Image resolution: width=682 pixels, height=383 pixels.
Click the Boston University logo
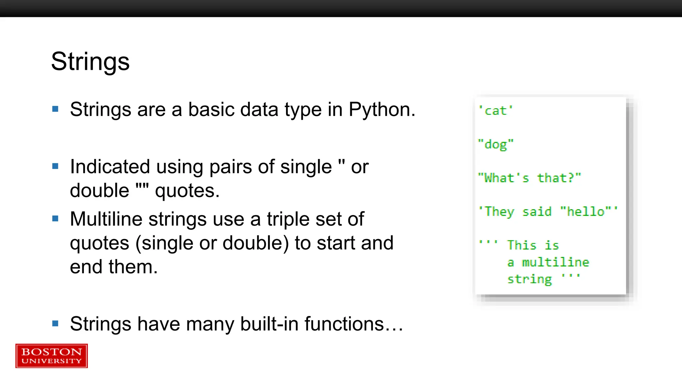52,356
